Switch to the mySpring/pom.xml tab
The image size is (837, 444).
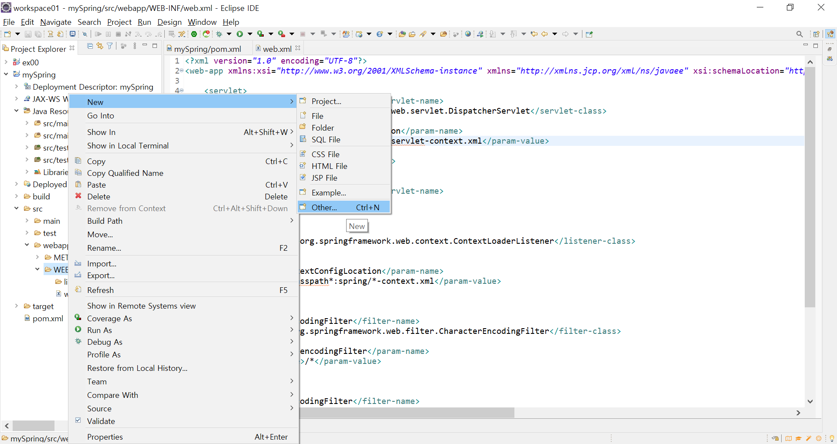[x=208, y=49]
